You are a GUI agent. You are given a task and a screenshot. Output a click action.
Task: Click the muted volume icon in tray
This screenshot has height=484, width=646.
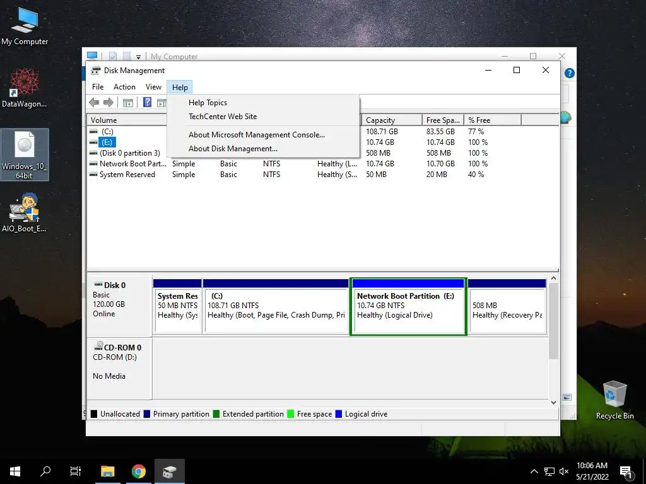[x=564, y=471]
